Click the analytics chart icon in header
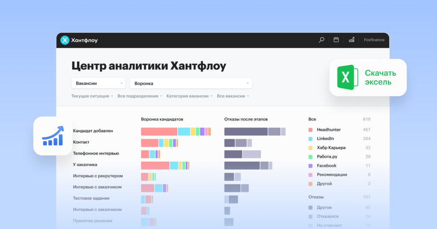 (x=351, y=40)
